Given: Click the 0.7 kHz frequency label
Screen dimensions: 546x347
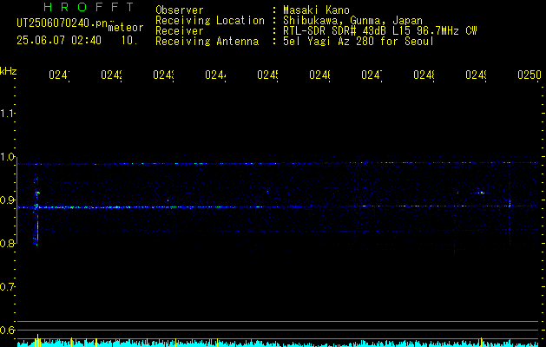Looking at the screenshot, I should pyautogui.click(x=7, y=287).
